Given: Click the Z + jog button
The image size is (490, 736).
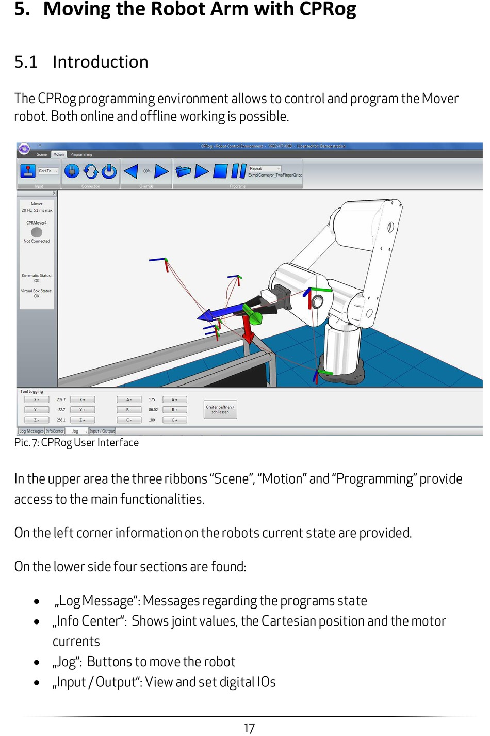Looking at the screenshot, I should [83, 420].
